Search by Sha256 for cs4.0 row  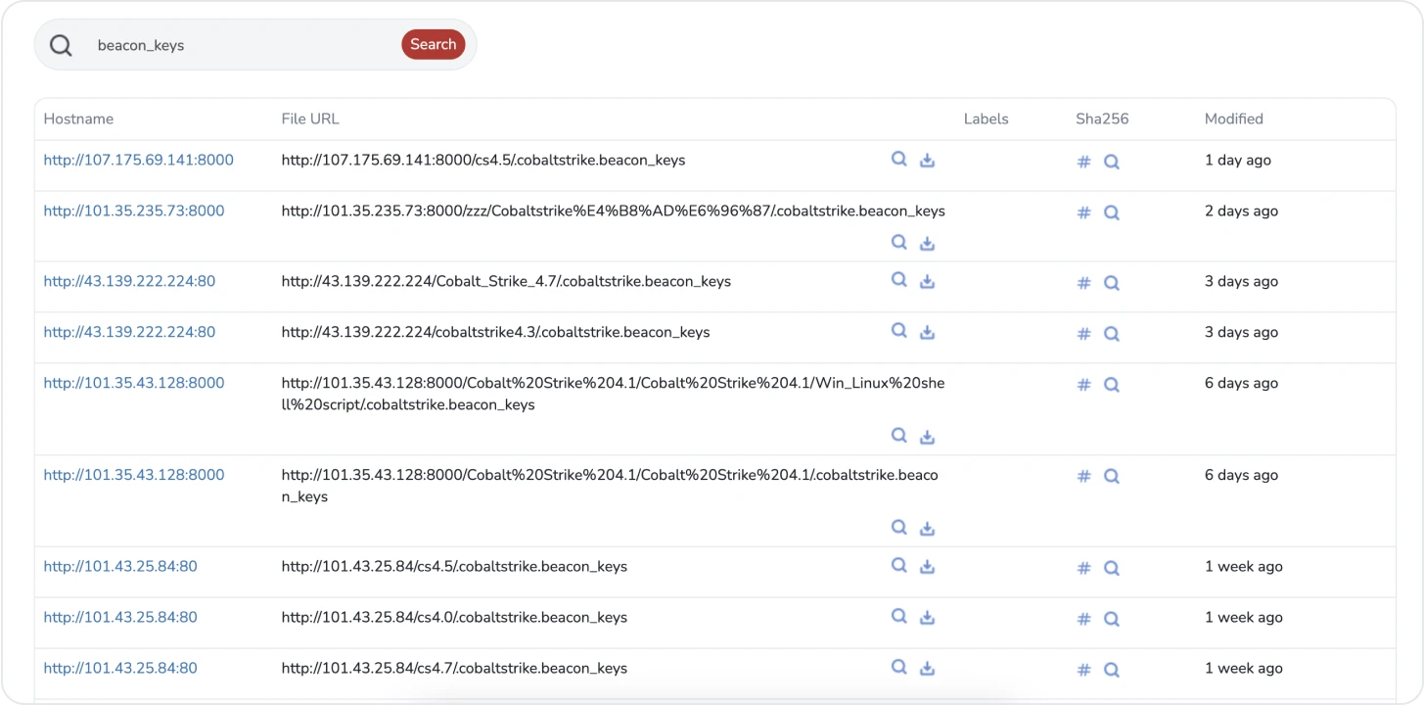coord(1111,619)
